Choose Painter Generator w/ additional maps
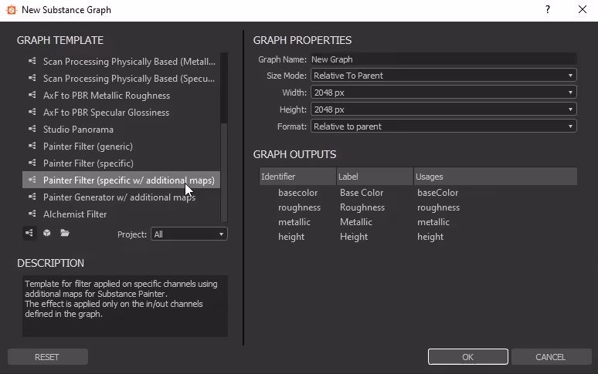Screen dimensions: 598x374 click(121, 197)
